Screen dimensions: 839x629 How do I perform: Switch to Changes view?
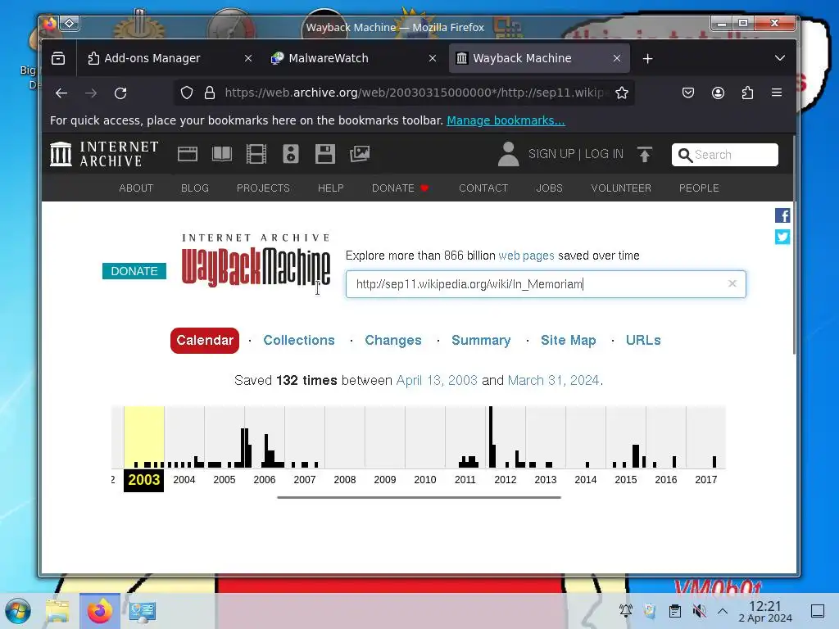click(x=392, y=340)
